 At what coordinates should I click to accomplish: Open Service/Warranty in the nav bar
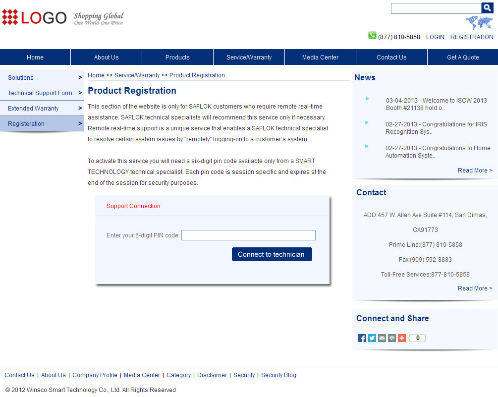[249, 57]
